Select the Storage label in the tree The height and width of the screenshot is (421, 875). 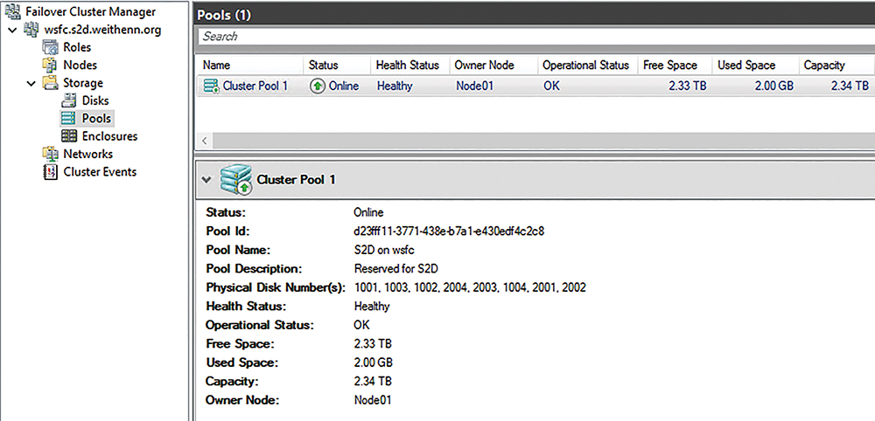click(83, 83)
